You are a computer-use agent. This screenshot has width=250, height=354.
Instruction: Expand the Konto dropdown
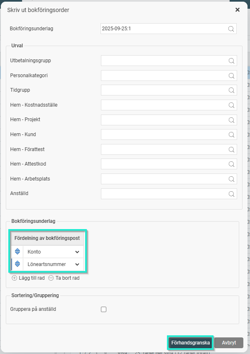point(77,252)
